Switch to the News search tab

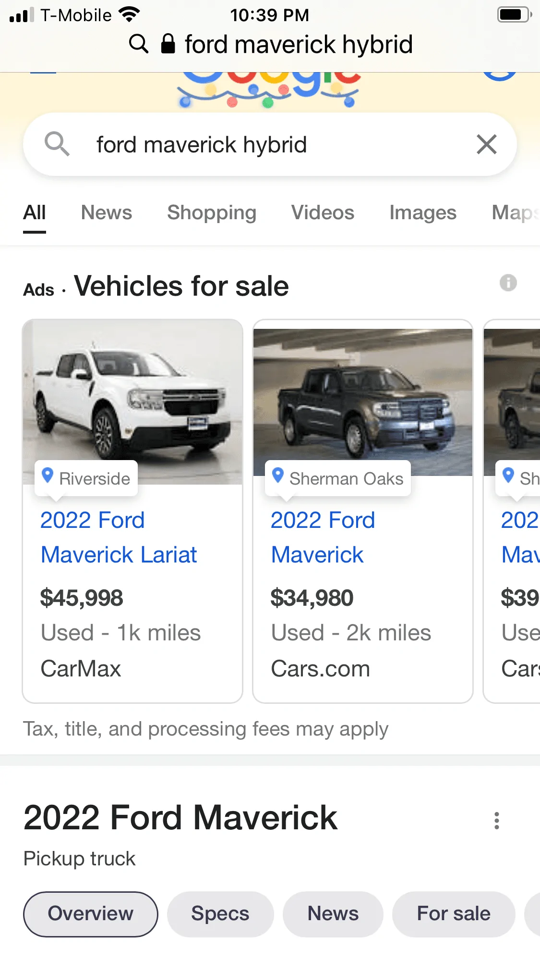click(x=107, y=212)
